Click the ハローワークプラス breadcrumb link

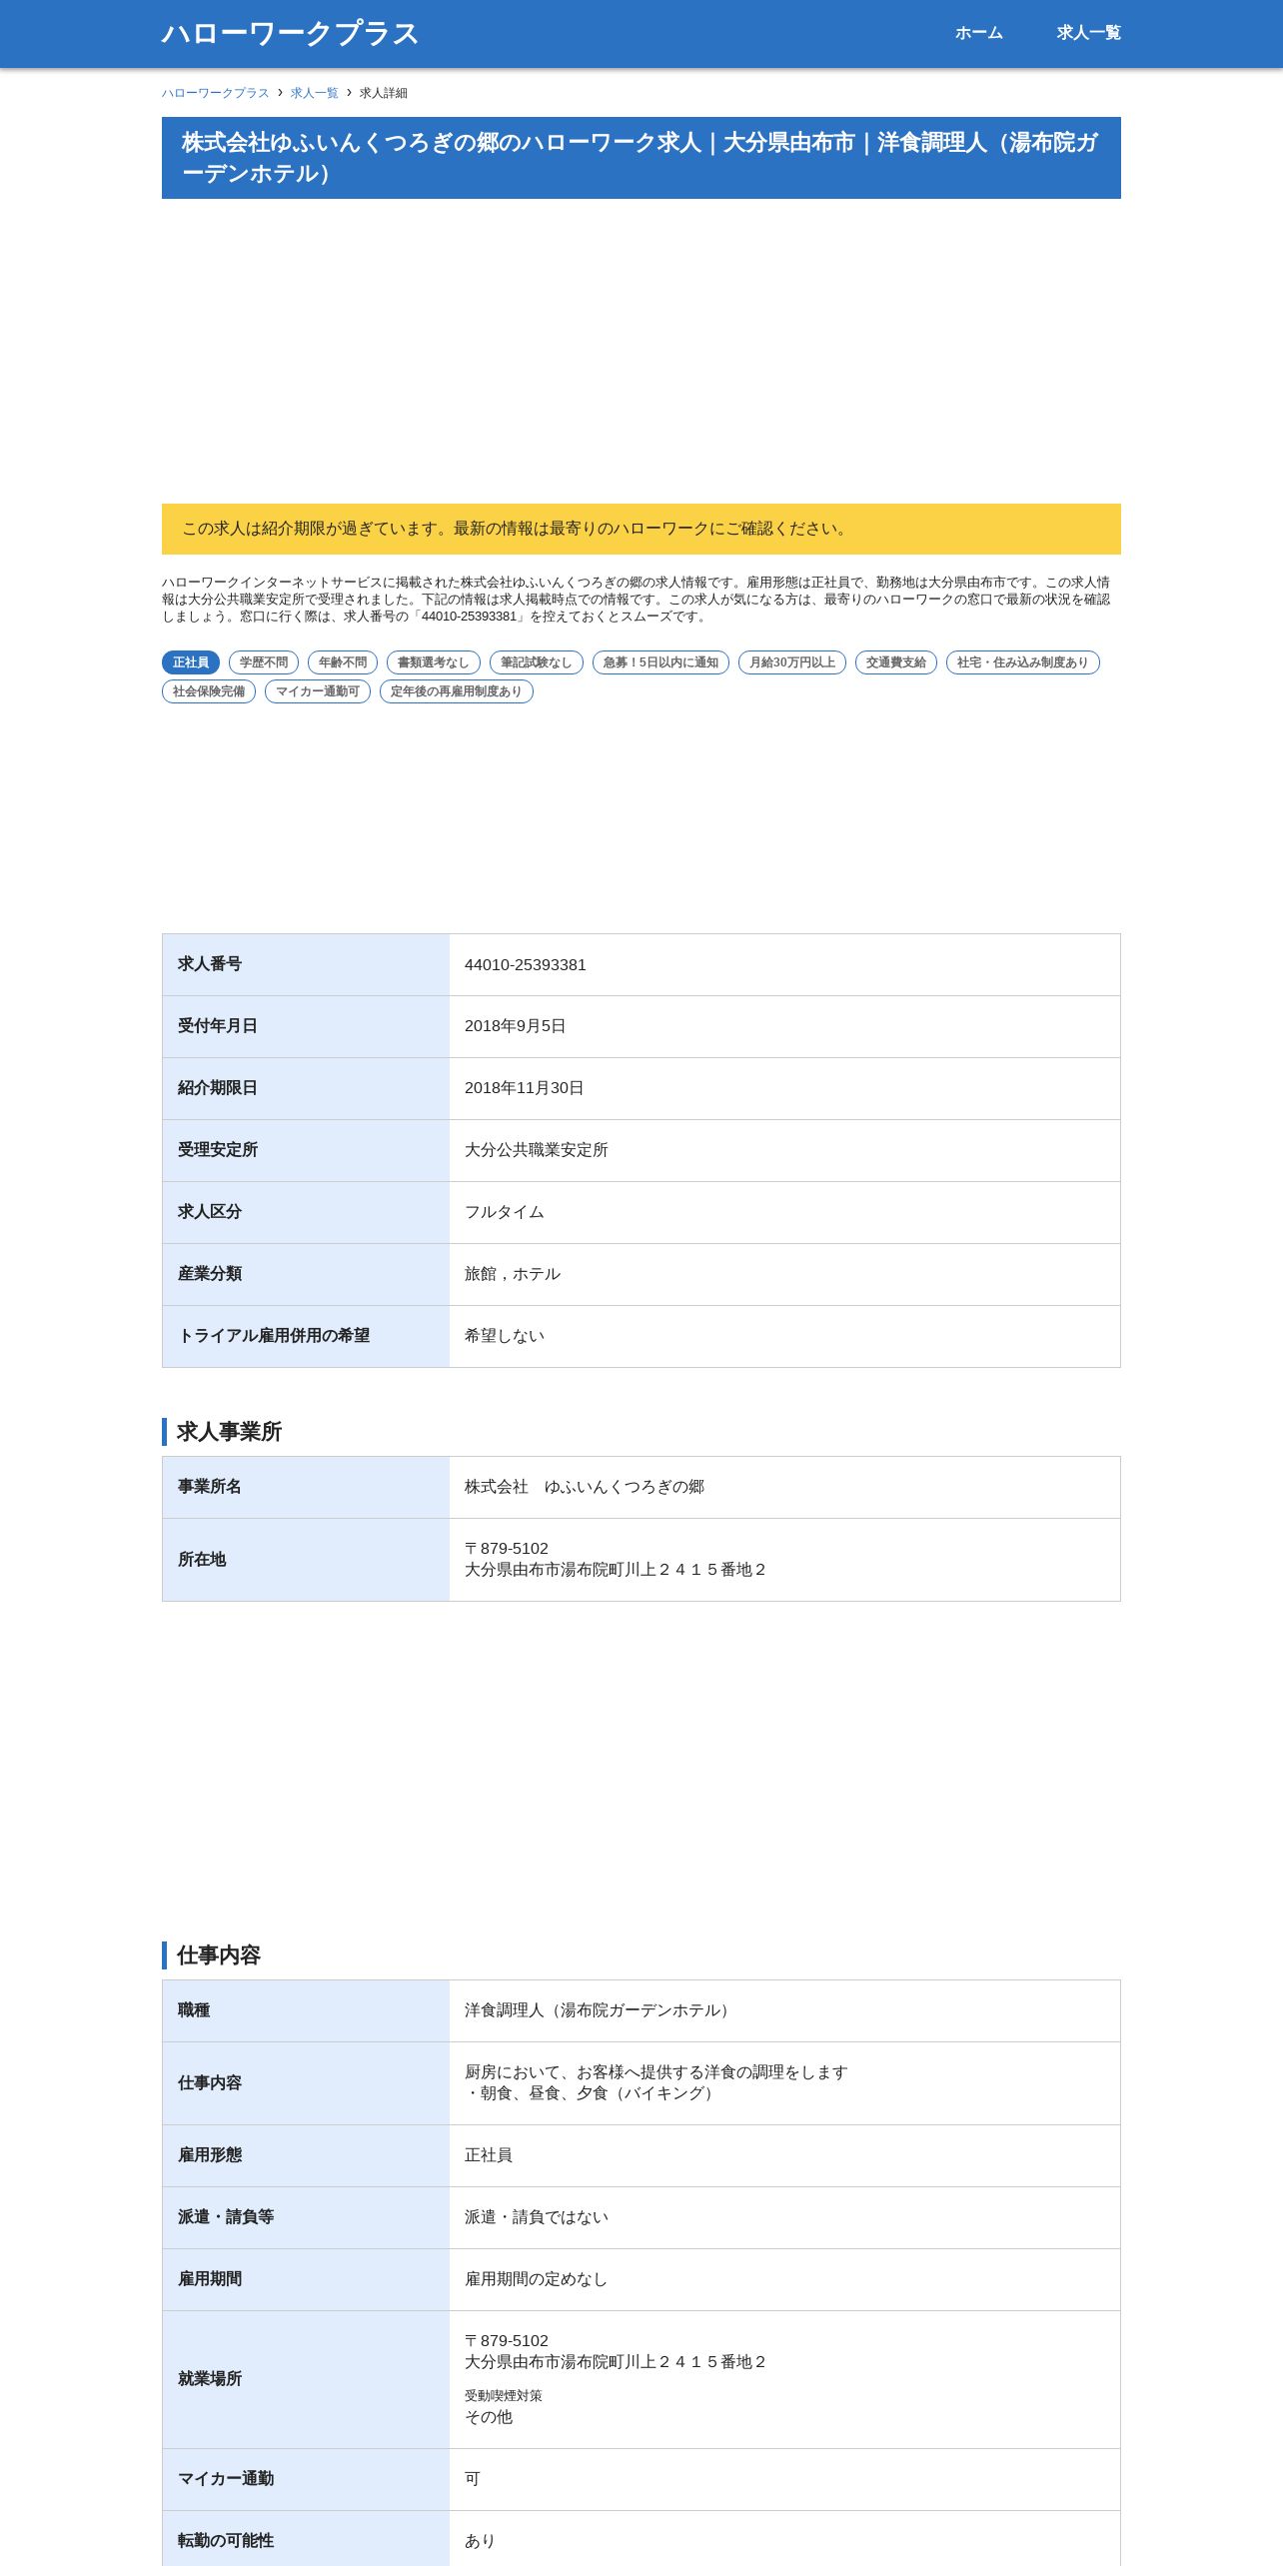click(216, 93)
